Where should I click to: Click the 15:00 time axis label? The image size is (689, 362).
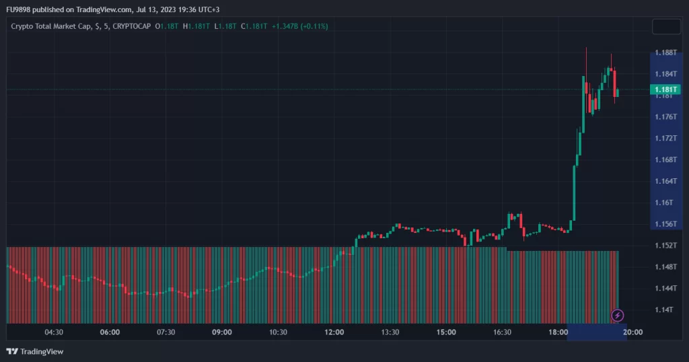[x=446, y=332]
